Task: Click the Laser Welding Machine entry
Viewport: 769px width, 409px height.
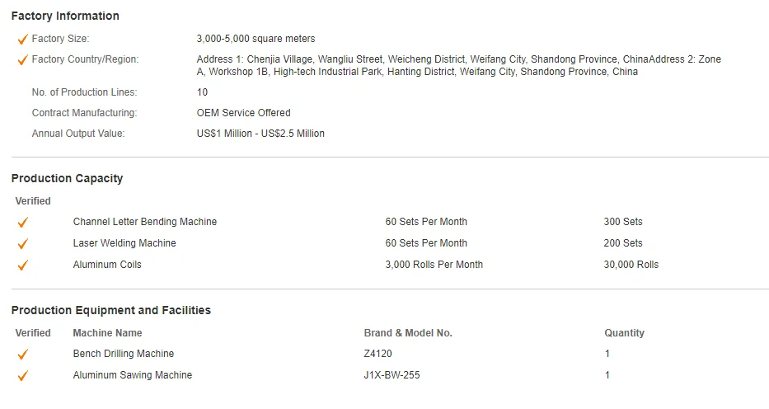Action: (124, 243)
